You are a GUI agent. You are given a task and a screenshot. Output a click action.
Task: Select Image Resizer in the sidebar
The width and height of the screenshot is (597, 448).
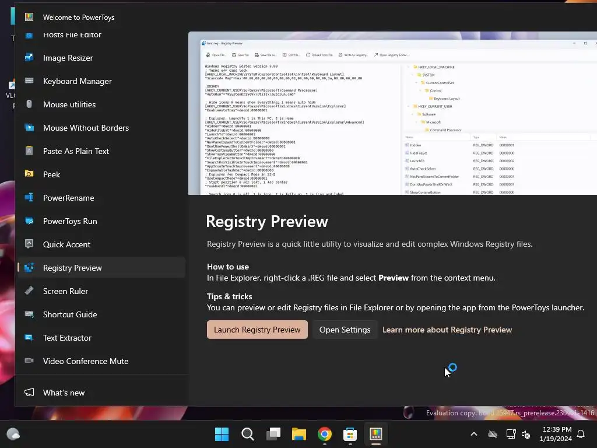pyautogui.click(x=101, y=58)
